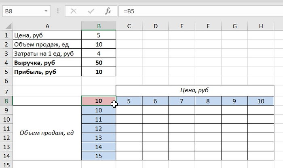Select column B header

99,26
